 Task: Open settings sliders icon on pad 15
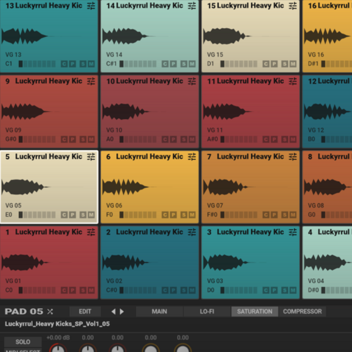(x=293, y=6)
